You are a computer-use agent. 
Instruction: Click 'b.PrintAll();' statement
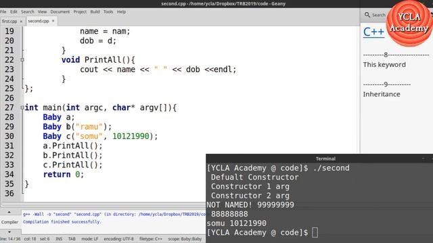point(72,155)
